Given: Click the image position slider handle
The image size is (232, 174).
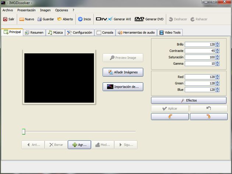Looking at the screenshot, I should click(24, 131).
